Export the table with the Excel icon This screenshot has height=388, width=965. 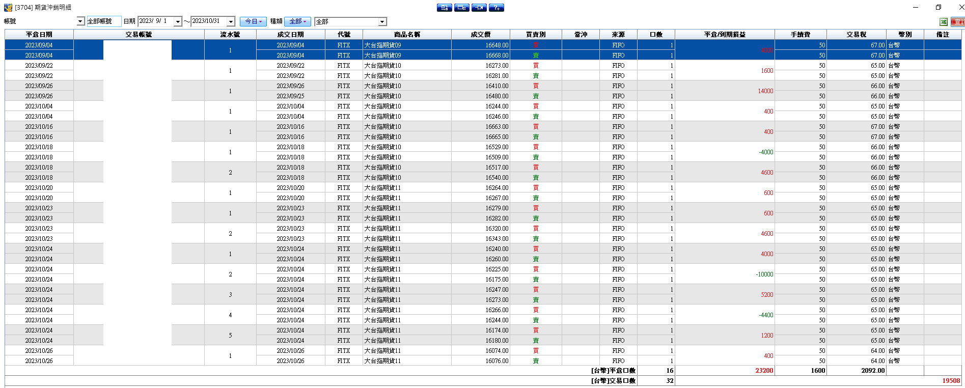tap(944, 22)
